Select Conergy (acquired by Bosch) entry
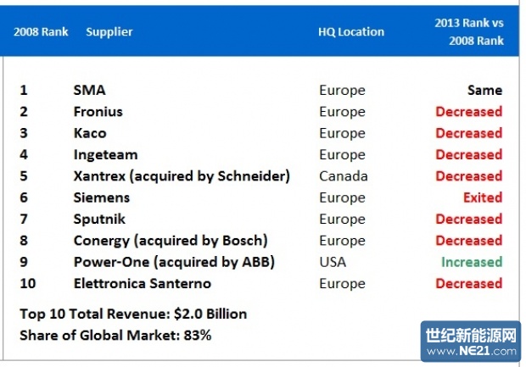 tap(171, 241)
